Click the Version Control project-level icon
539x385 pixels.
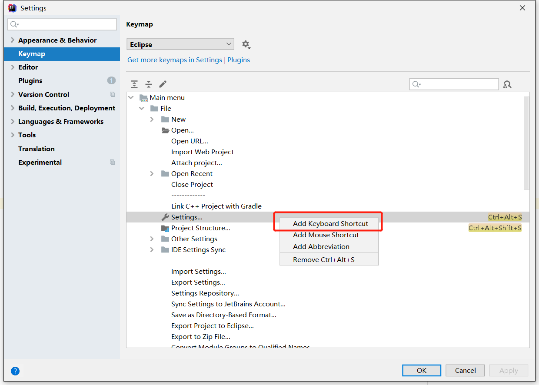[x=113, y=94]
